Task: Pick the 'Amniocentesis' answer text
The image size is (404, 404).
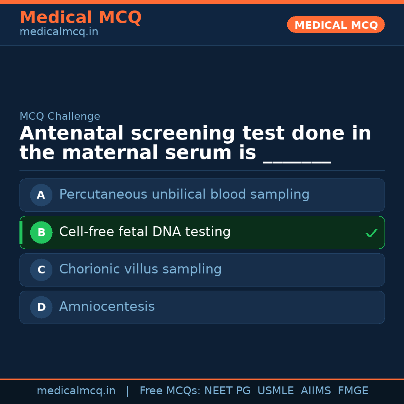Action: pyautogui.click(x=107, y=307)
